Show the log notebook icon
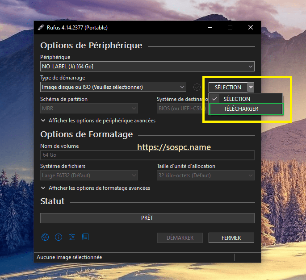The height and width of the screenshot is (280, 306). tap(85, 237)
